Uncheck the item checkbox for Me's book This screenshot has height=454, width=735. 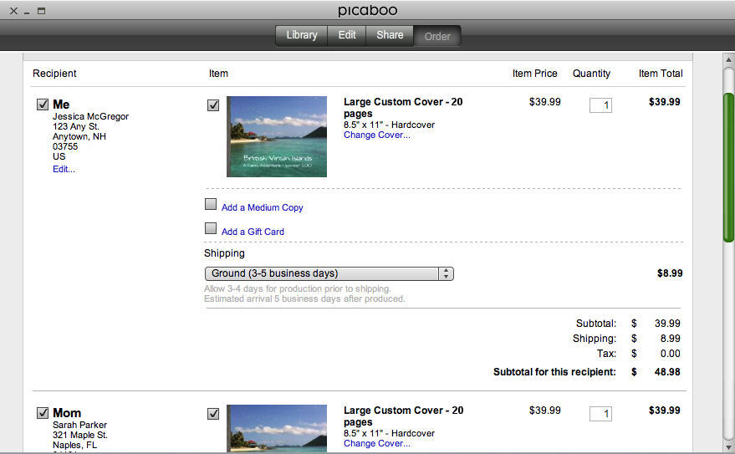pos(212,105)
